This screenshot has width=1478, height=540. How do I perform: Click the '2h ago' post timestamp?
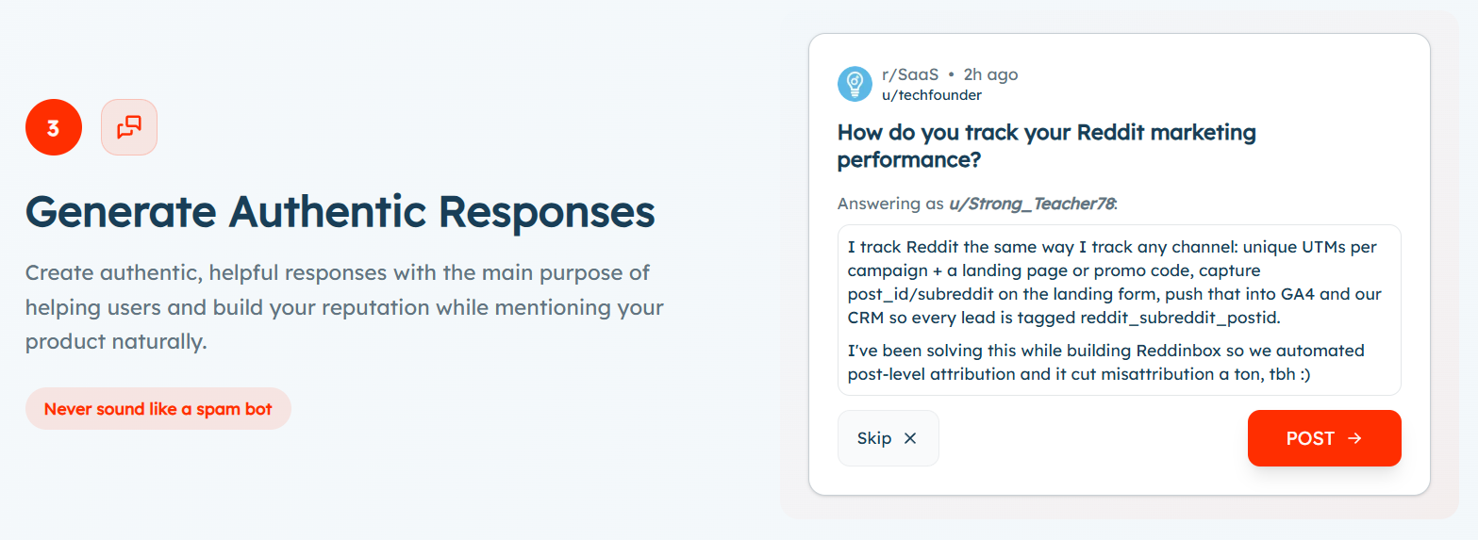point(990,74)
